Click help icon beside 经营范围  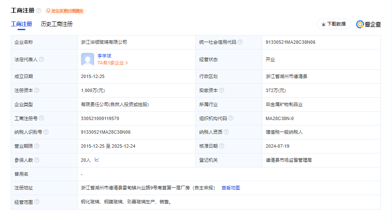click(x=37, y=202)
